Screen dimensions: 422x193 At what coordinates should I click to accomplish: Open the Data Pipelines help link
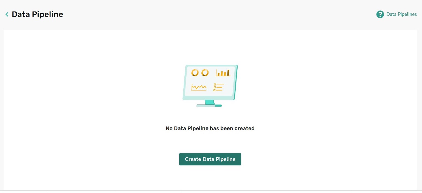pos(401,14)
